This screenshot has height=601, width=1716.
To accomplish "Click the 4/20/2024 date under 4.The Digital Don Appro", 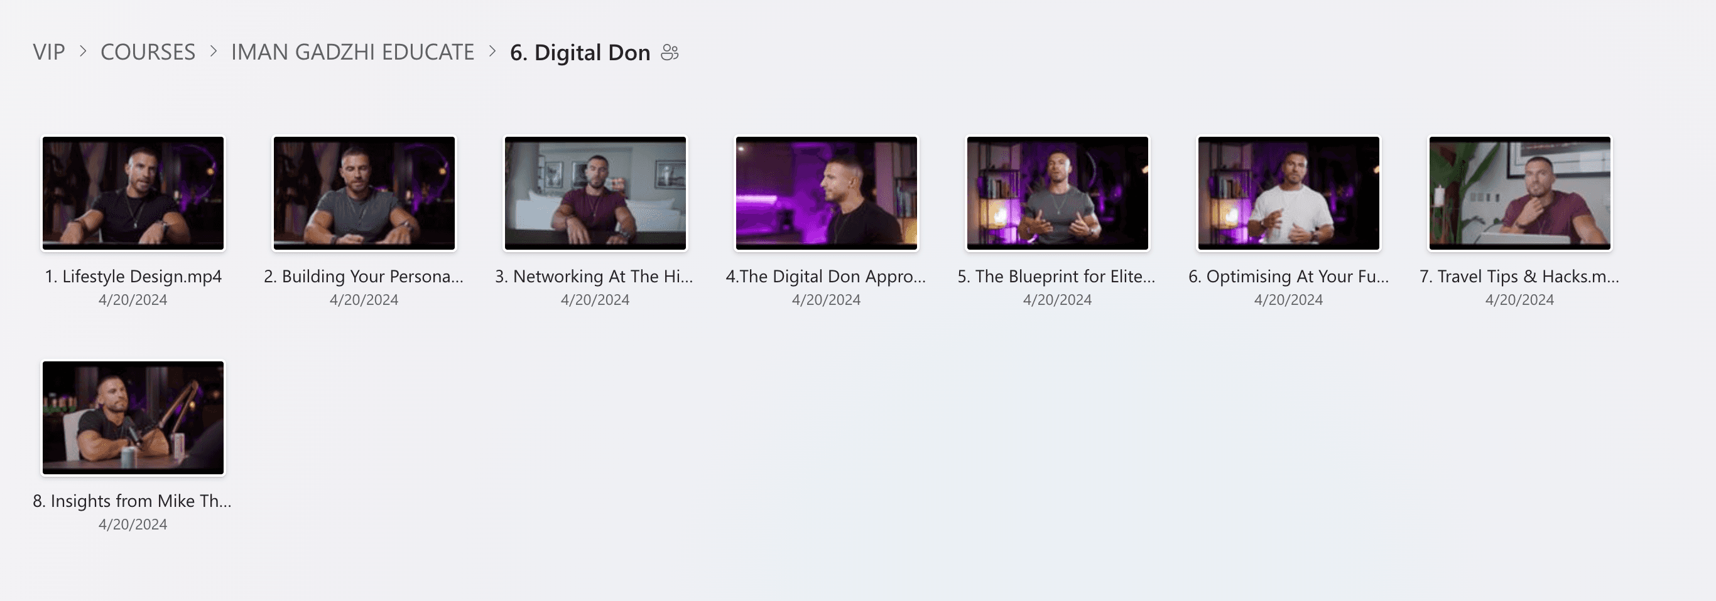I will click(x=826, y=299).
